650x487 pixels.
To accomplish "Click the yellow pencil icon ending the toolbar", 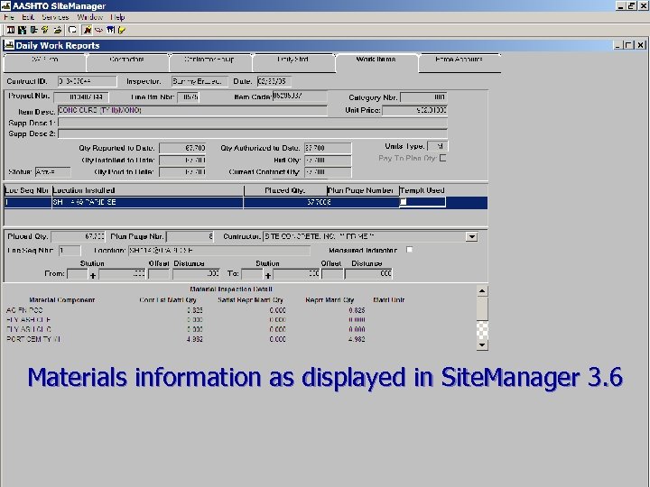I will click(122, 30).
